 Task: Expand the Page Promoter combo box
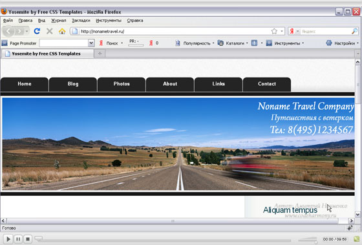coord(91,43)
